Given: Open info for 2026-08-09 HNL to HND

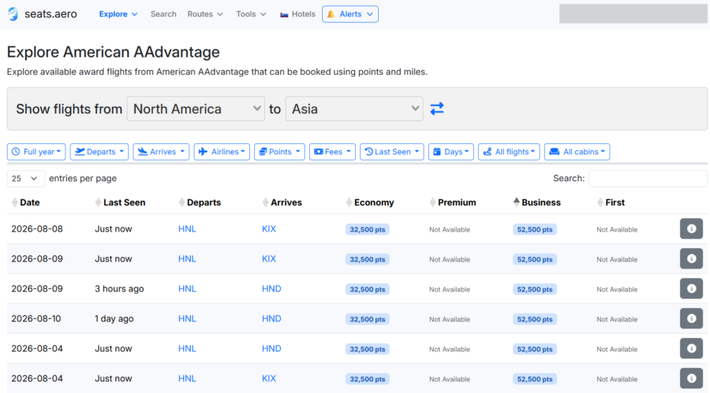Looking at the screenshot, I should (x=691, y=288).
